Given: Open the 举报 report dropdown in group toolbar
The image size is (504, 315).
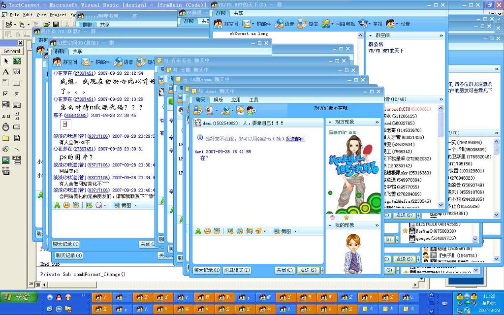Looking at the screenshot, I should tap(369, 24).
